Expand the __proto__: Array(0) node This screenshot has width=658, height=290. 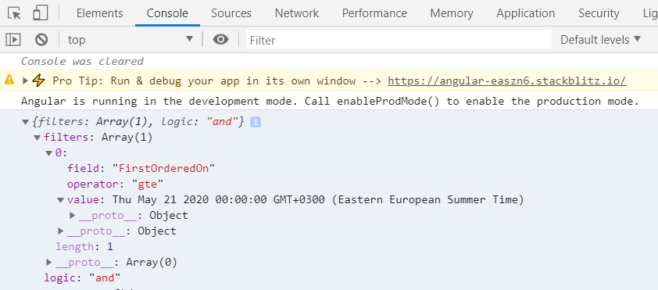pos(49,263)
